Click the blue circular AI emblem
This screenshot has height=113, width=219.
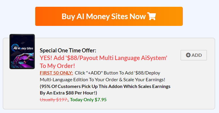[x=14, y=48]
